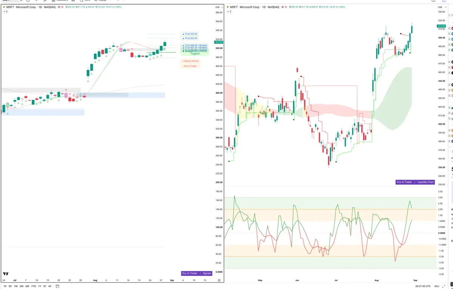Select the 1M time range
Viewport: 453px width, 289px height.
click(x=15, y=286)
